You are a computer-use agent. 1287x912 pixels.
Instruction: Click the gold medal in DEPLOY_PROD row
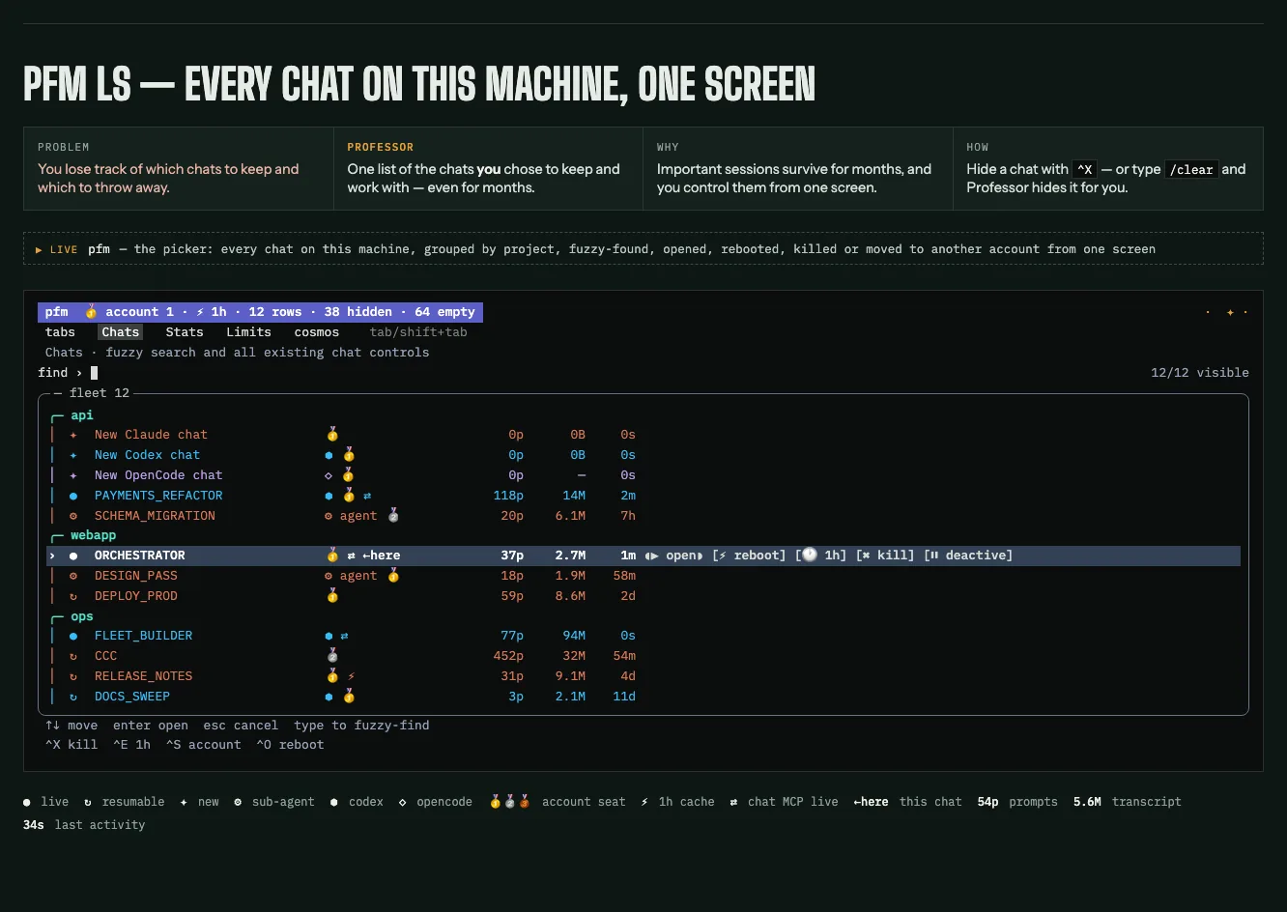(332, 596)
